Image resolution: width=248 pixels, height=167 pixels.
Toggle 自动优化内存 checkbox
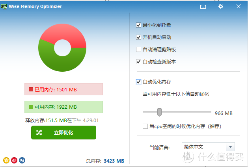(x=138, y=82)
